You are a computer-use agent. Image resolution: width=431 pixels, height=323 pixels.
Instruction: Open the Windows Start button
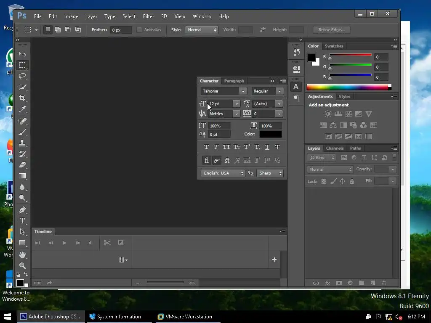coord(8,317)
